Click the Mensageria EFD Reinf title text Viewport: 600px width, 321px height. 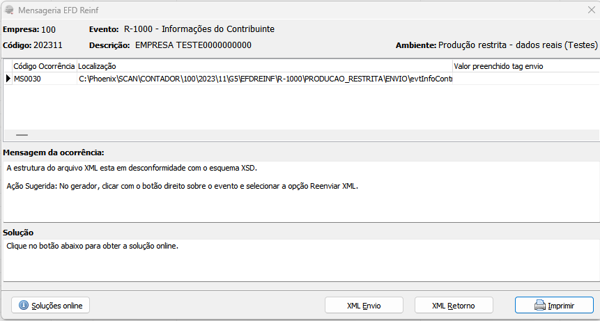pos(58,10)
